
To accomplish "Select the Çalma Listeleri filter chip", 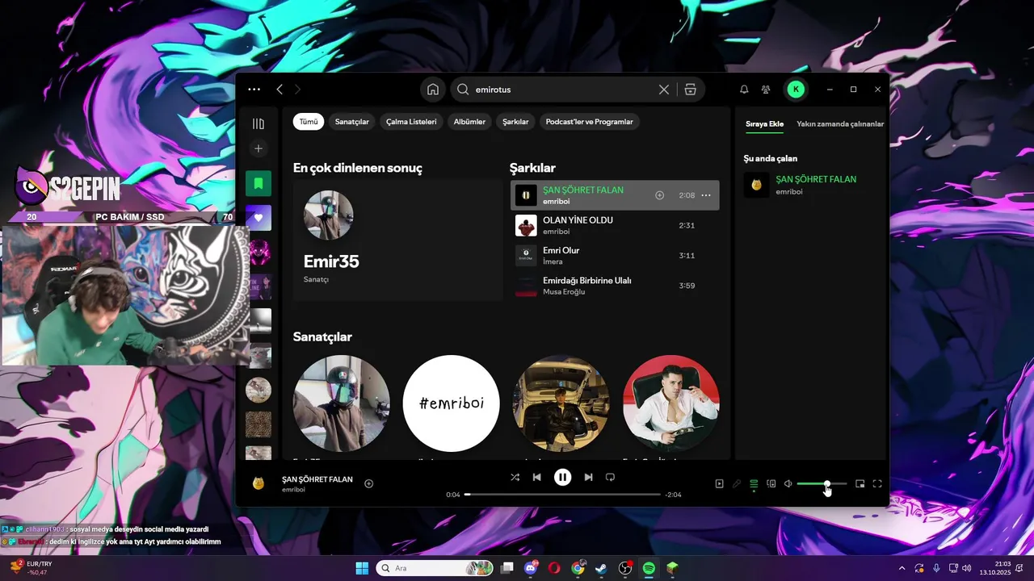I will point(411,122).
